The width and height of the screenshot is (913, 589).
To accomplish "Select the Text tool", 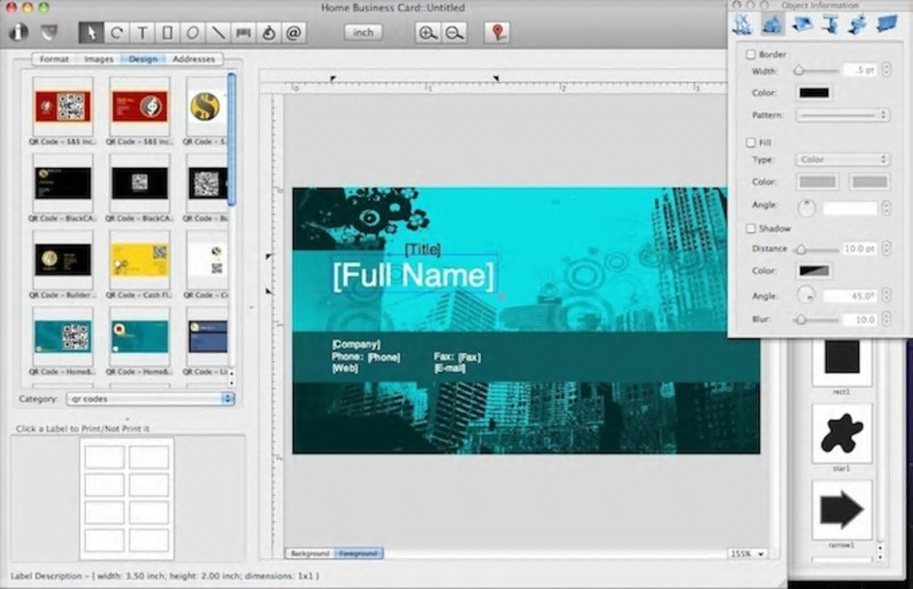I will (142, 32).
